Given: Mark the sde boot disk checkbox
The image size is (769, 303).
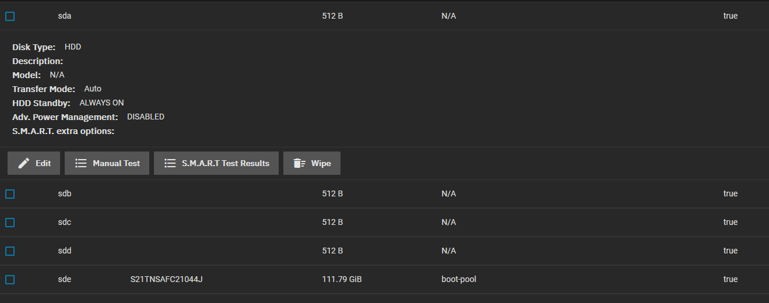Looking at the screenshot, I should (x=10, y=280).
